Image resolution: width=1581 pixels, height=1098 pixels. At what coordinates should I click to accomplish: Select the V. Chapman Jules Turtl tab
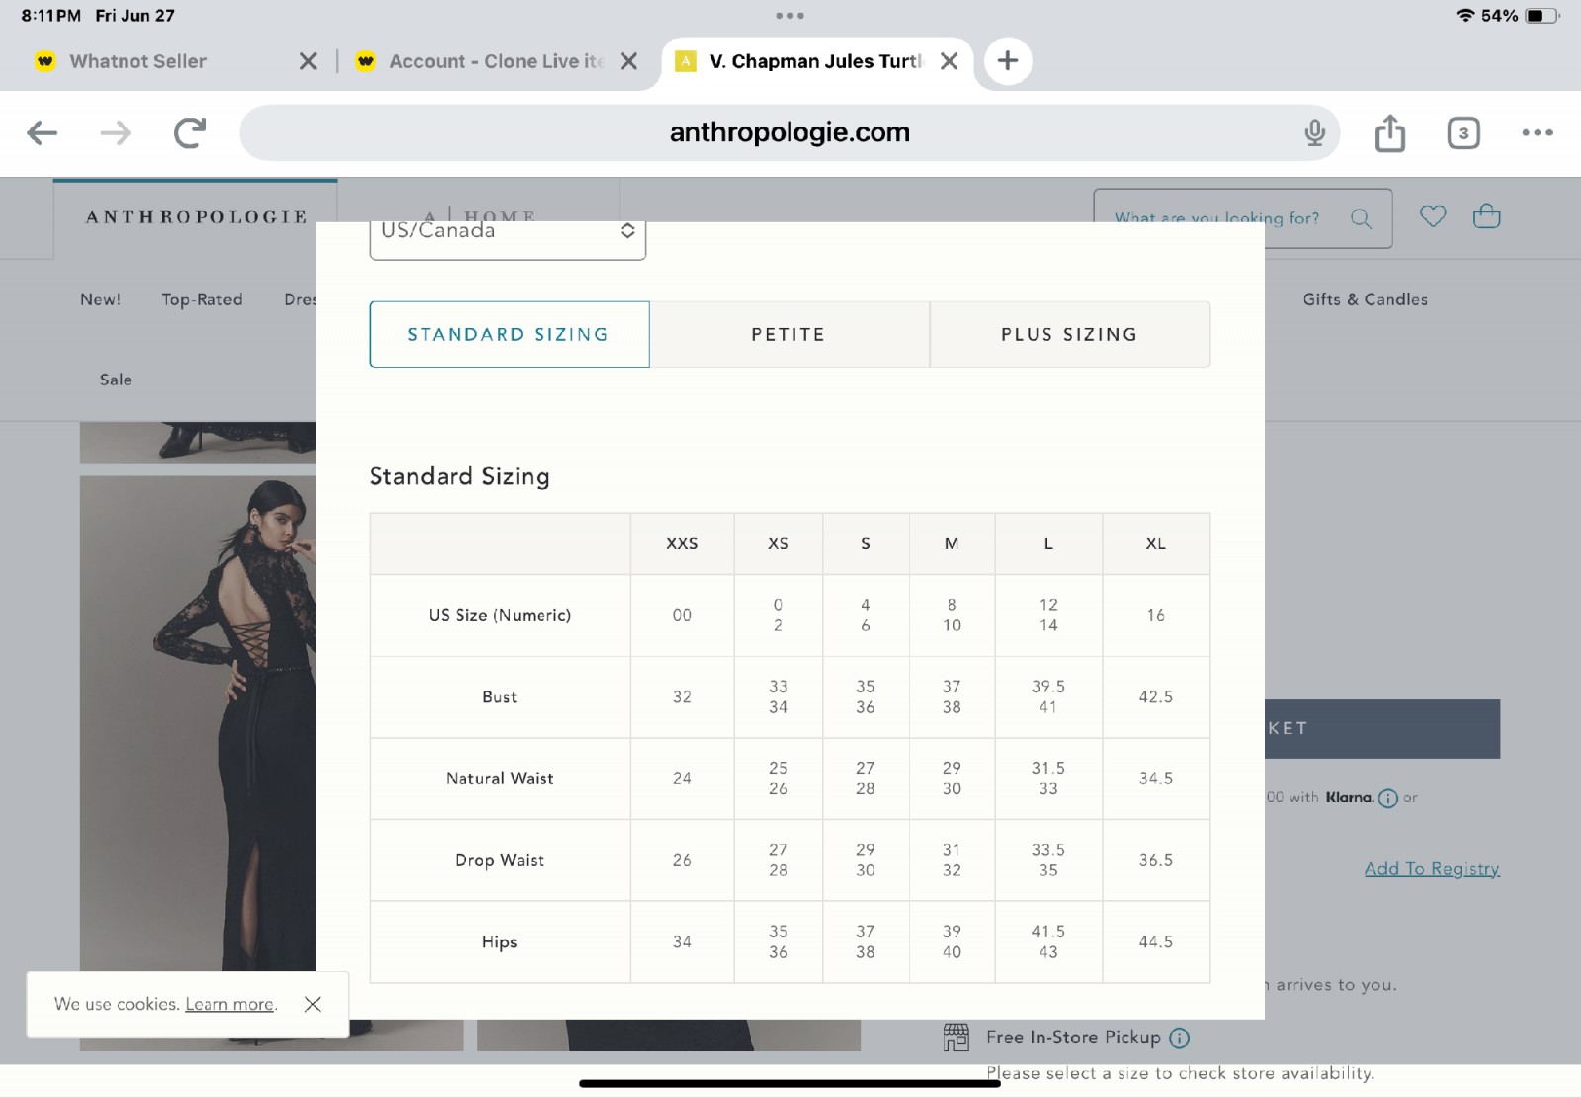(x=815, y=61)
